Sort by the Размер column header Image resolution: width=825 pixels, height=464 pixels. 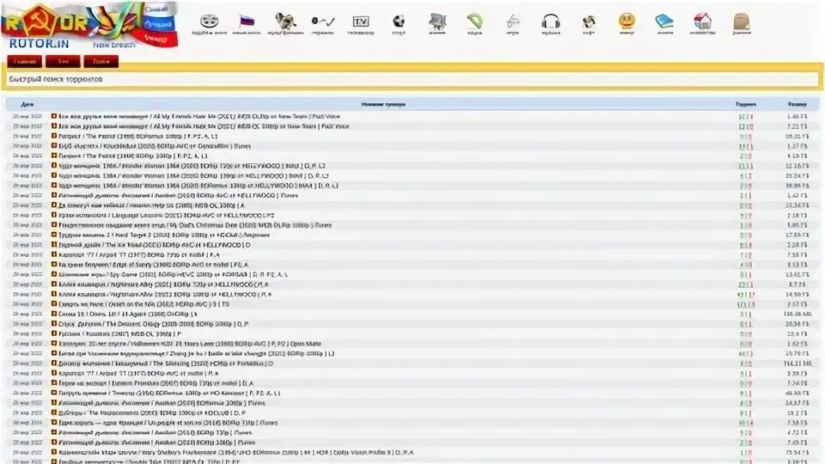797,104
